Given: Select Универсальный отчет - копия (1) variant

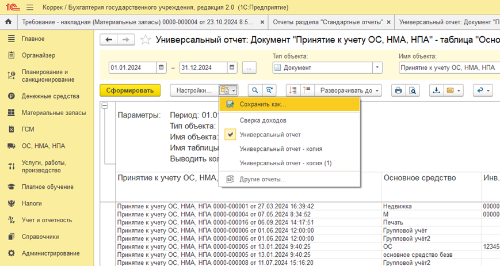Looking at the screenshot, I should [289, 163].
